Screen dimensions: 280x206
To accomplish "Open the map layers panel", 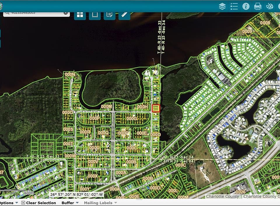I will point(222,6).
